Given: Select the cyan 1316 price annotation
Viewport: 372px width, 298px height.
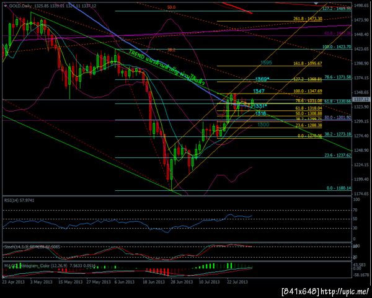Looking at the screenshot, I should pyautogui.click(x=261, y=114).
